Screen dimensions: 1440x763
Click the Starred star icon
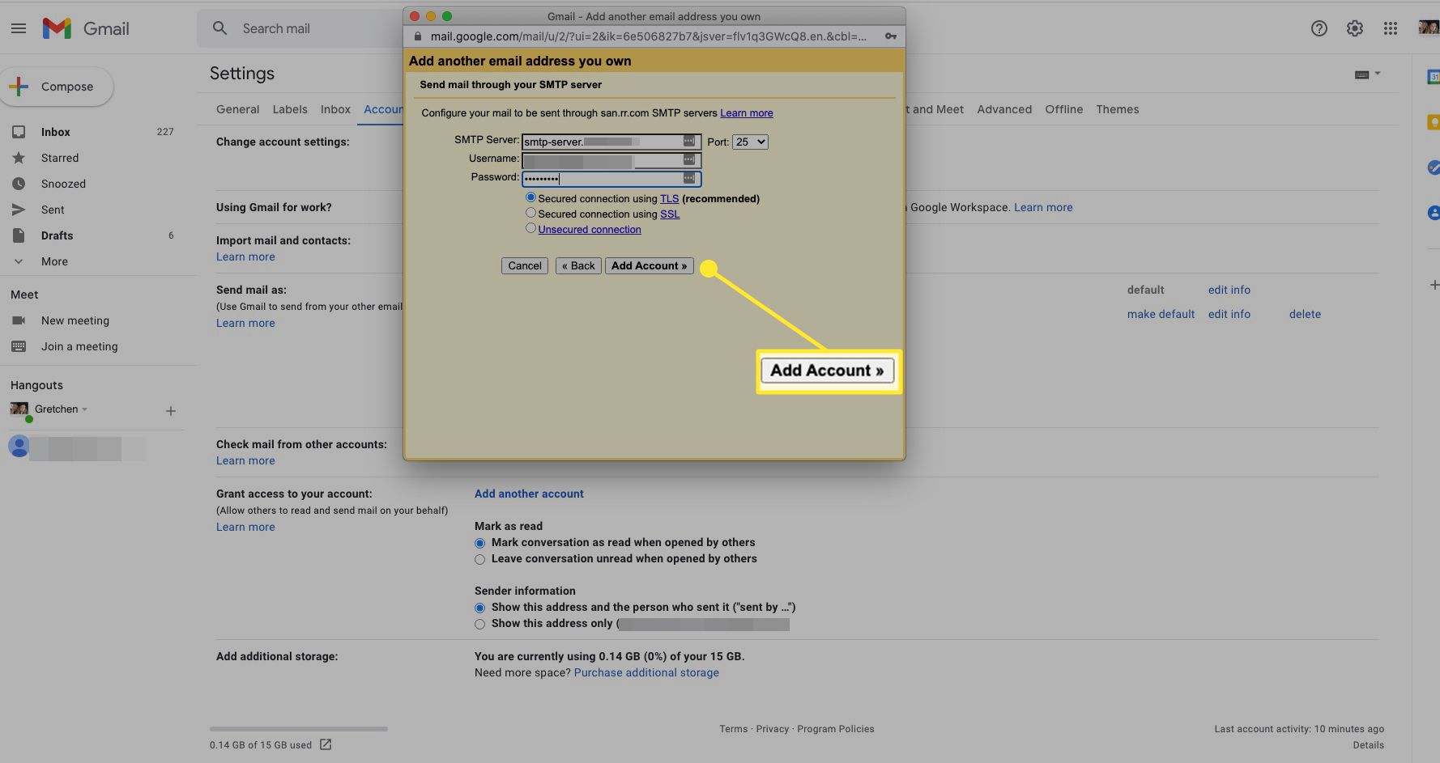tap(19, 158)
